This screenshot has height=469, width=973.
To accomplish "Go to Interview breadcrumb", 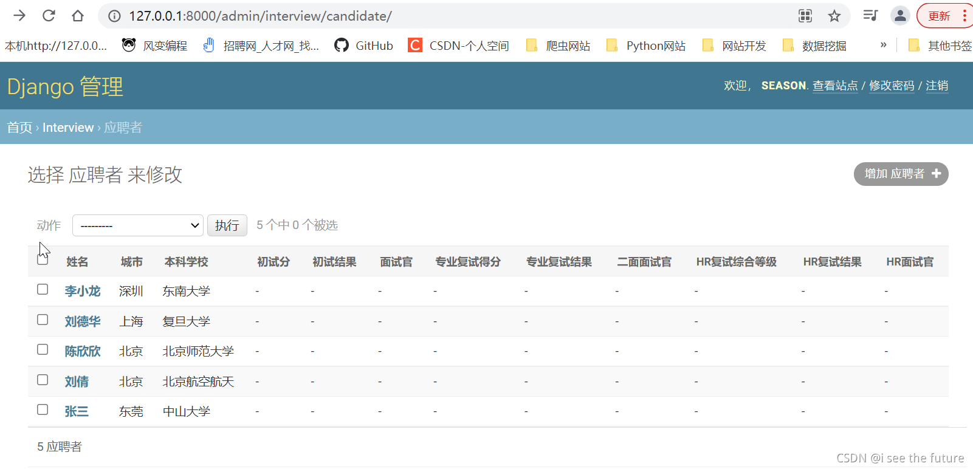I will tap(68, 128).
